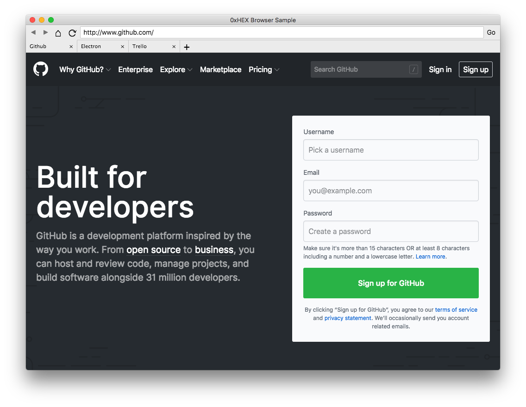Expand the Why GitHub? menu

(x=85, y=70)
